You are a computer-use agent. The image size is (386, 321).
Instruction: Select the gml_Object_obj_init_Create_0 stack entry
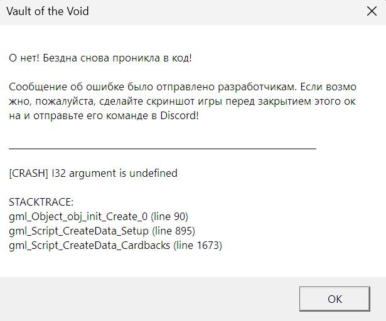pyautogui.click(x=78, y=217)
